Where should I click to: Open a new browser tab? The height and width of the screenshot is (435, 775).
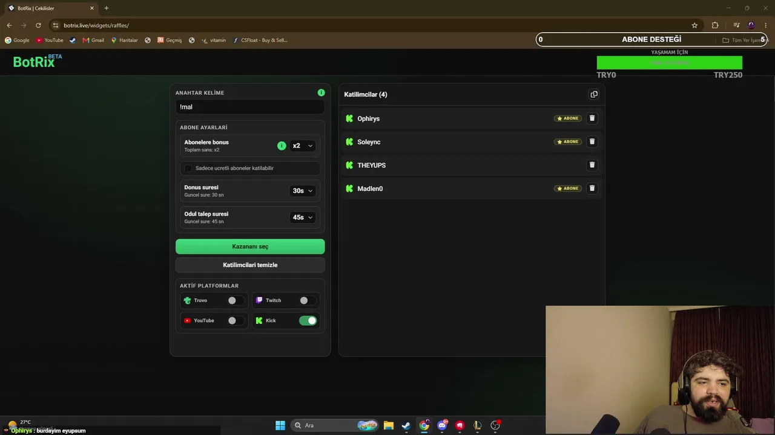[107, 8]
